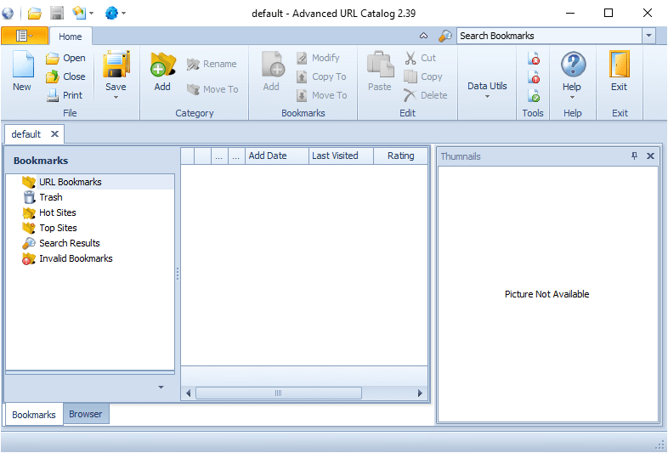Click the Delete button
Viewport: 668px width, 453px height.
[426, 95]
